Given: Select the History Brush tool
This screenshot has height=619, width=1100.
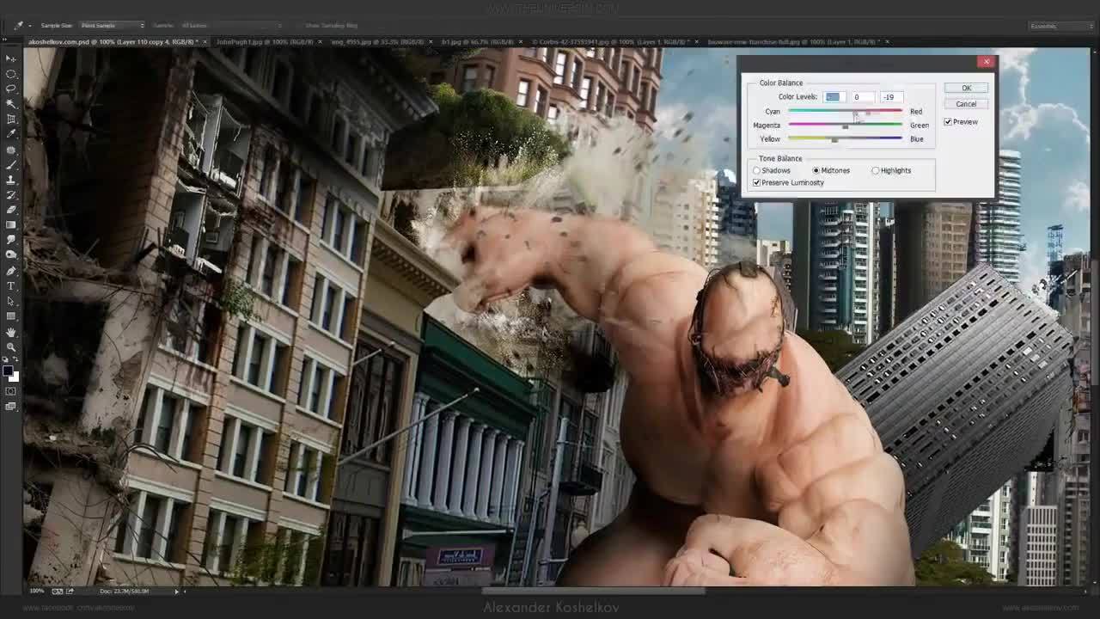Looking at the screenshot, I should [x=11, y=194].
